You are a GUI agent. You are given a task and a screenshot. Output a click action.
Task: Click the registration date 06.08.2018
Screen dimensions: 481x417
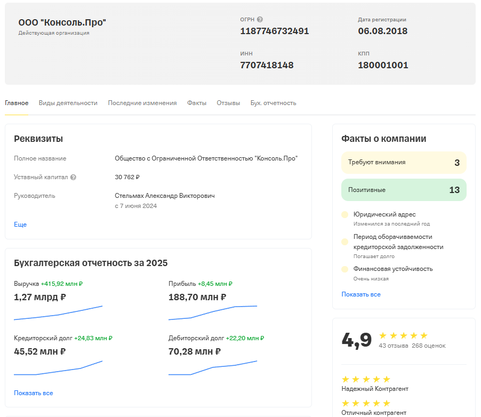(x=383, y=31)
